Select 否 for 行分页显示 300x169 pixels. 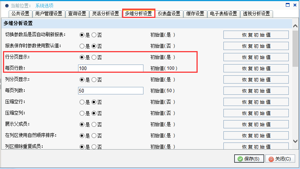(94, 57)
